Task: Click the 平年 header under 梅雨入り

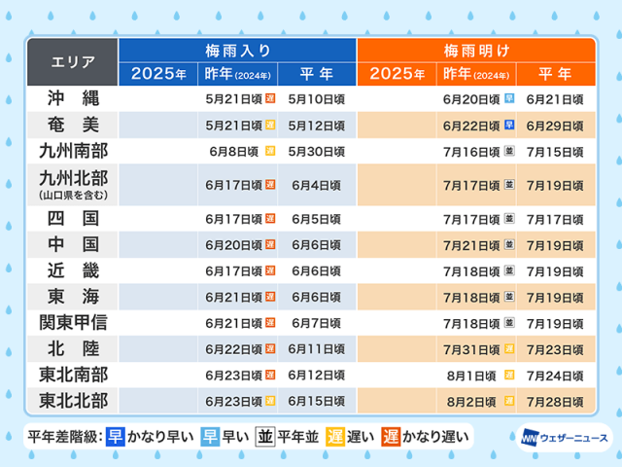Action: (317, 74)
